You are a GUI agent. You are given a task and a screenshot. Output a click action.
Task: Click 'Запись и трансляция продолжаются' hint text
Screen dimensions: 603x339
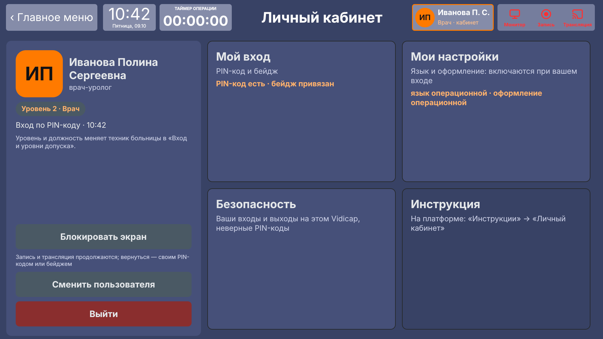[x=102, y=261]
